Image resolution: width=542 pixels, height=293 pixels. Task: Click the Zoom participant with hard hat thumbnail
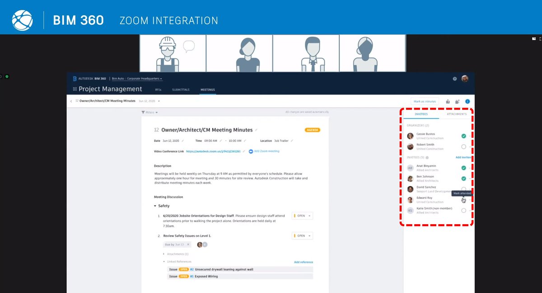[x=173, y=53]
